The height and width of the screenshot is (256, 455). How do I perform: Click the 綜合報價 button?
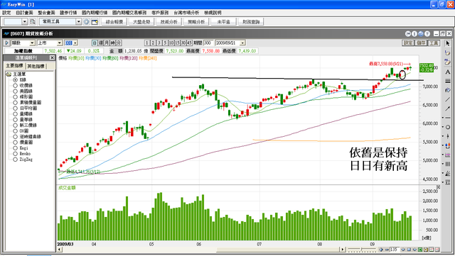114,22
